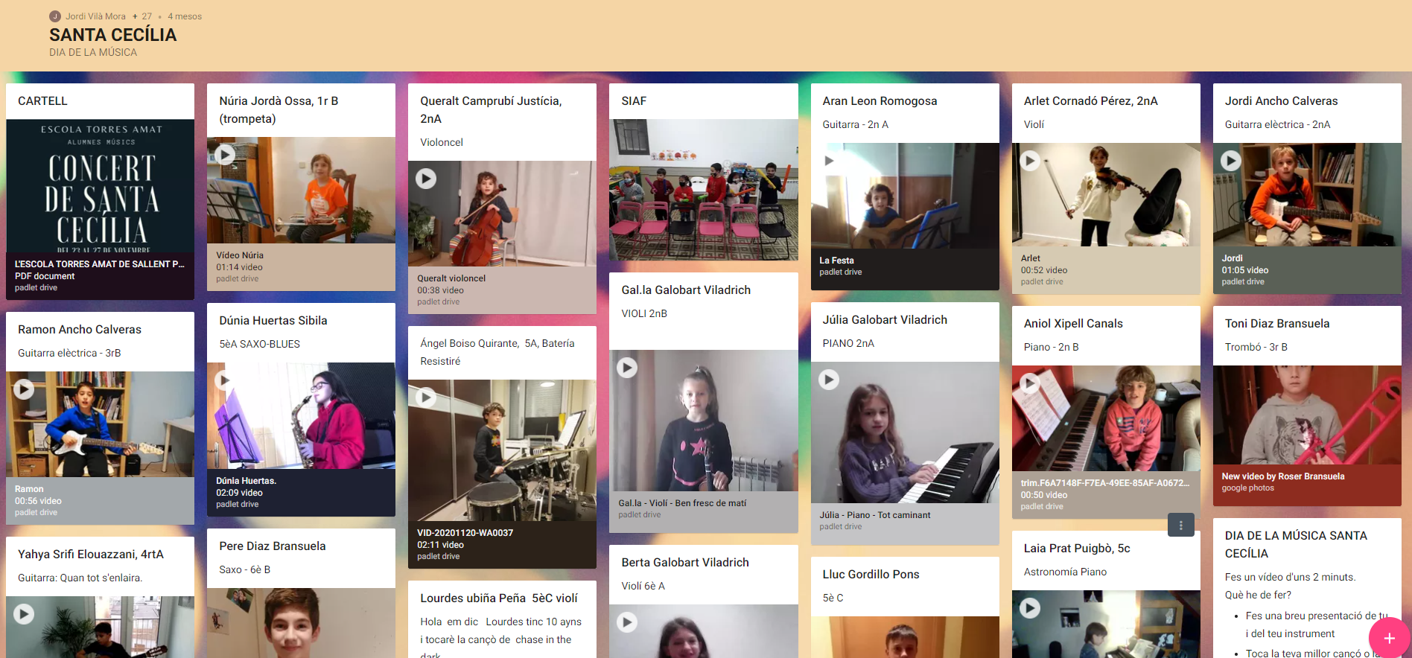Click the pink add post plus button

(1389, 638)
